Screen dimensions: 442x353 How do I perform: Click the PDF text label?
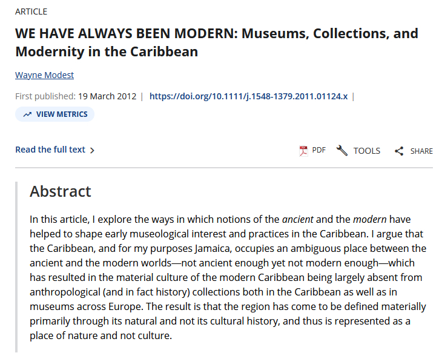point(319,150)
